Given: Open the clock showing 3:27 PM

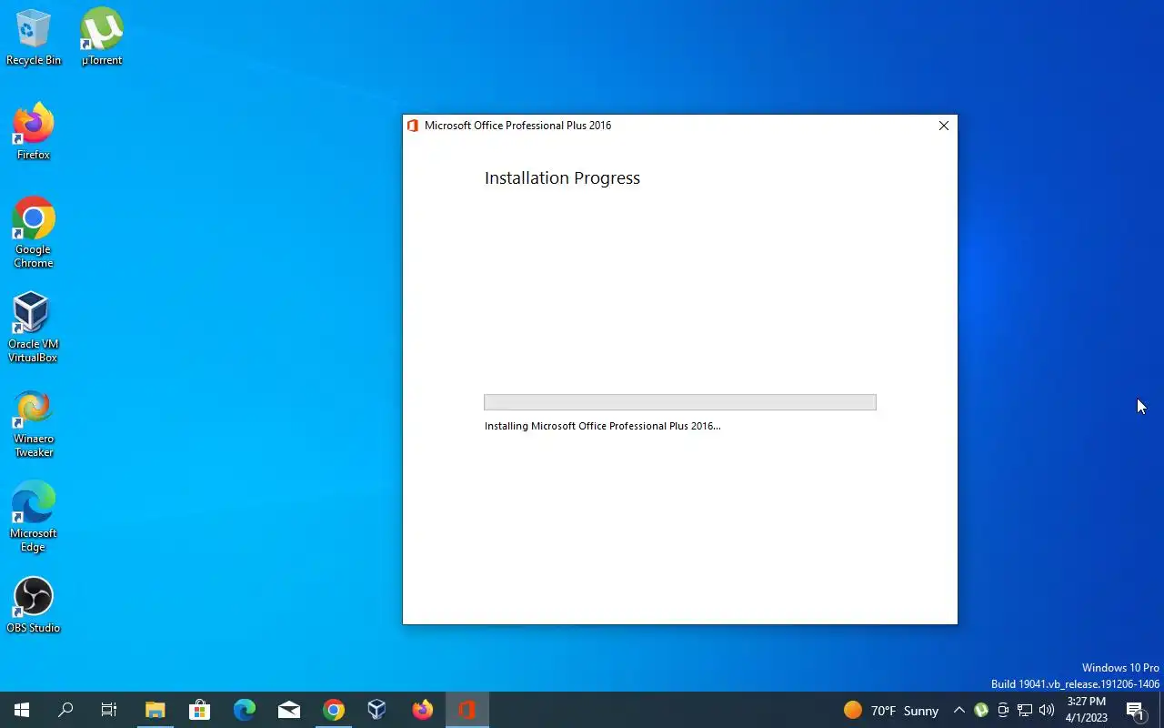Looking at the screenshot, I should tap(1087, 710).
